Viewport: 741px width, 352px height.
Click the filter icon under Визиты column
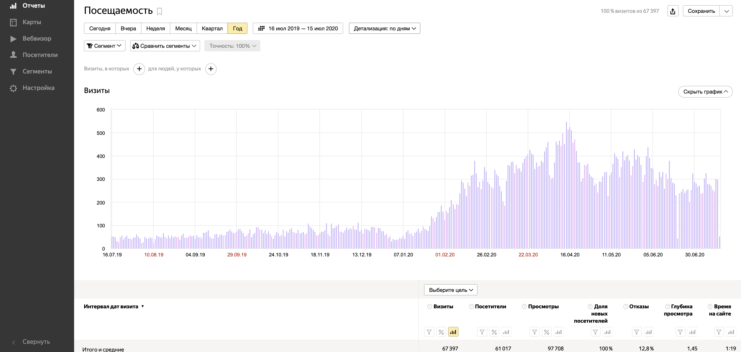pyautogui.click(x=429, y=332)
